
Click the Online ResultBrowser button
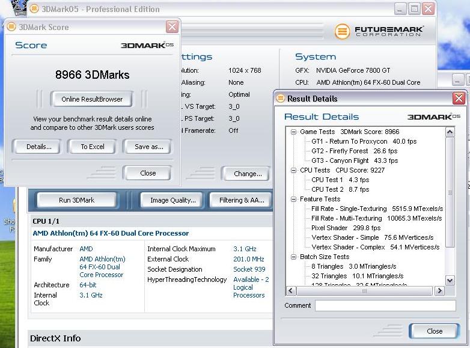coord(92,99)
